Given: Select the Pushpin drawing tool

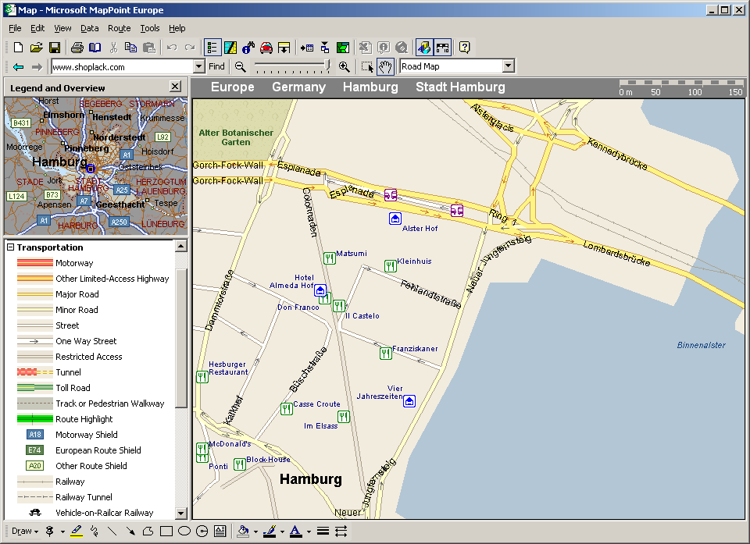Looking at the screenshot, I should click(x=50, y=531).
